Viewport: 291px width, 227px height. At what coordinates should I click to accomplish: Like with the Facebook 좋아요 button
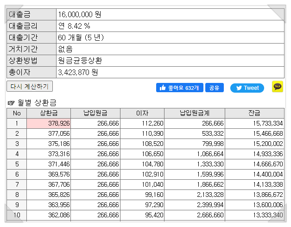click(x=180, y=88)
